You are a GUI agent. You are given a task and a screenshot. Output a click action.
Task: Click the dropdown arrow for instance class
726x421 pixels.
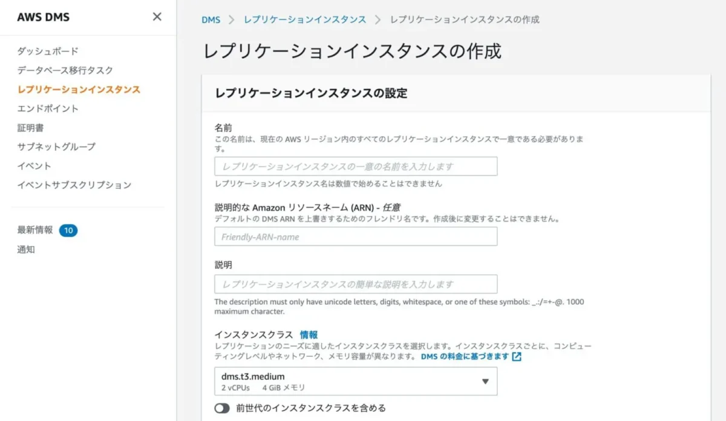(485, 381)
